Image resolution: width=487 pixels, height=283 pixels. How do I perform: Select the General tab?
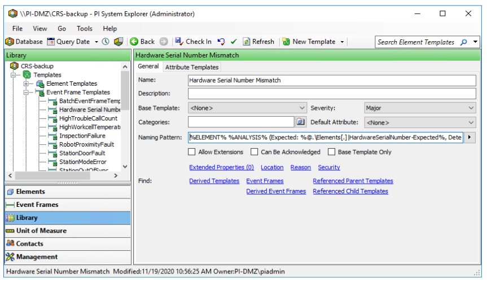pos(148,66)
